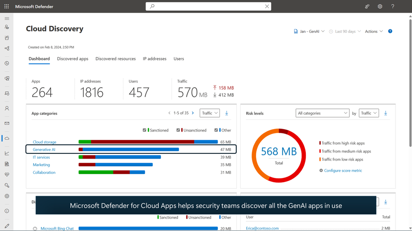412x231 pixels.
Task: Open the Reports chart sidebar icon
Action: (7, 153)
